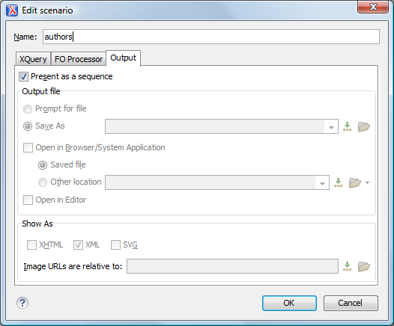Confirm with the OK button
The height and width of the screenshot is (326, 394).
click(x=289, y=303)
